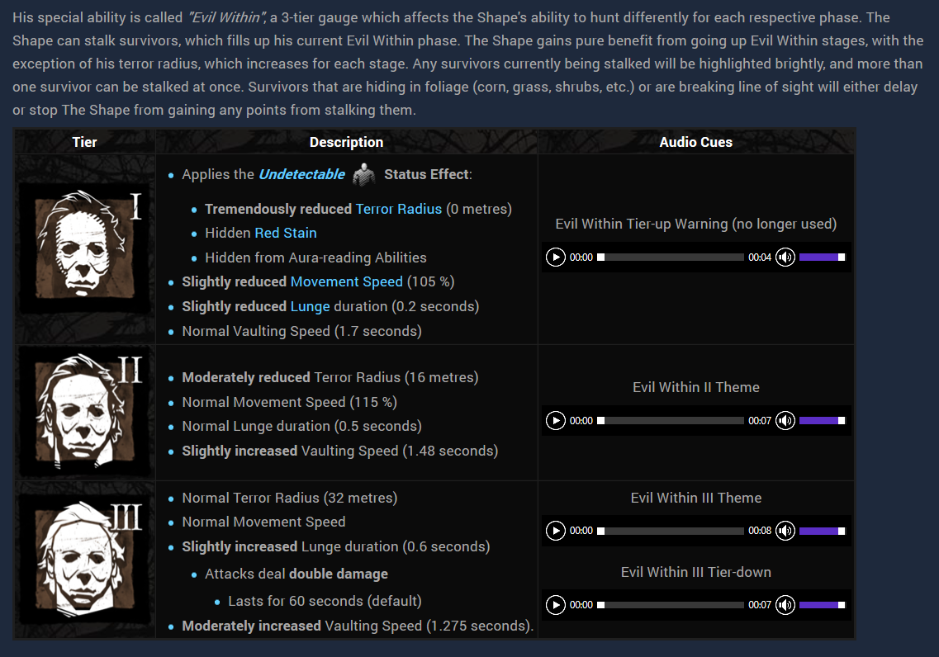Viewport: 939px width, 657px height.
Task: Mute the Evil Within II Theme player
Action: (x=785, y=421)
